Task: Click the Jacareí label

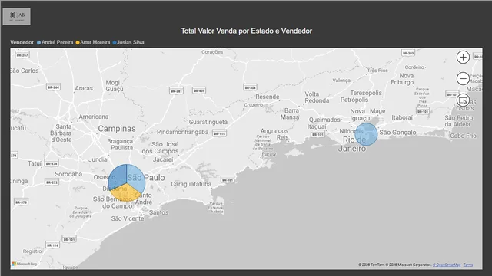Action: (x=163, y=159)
